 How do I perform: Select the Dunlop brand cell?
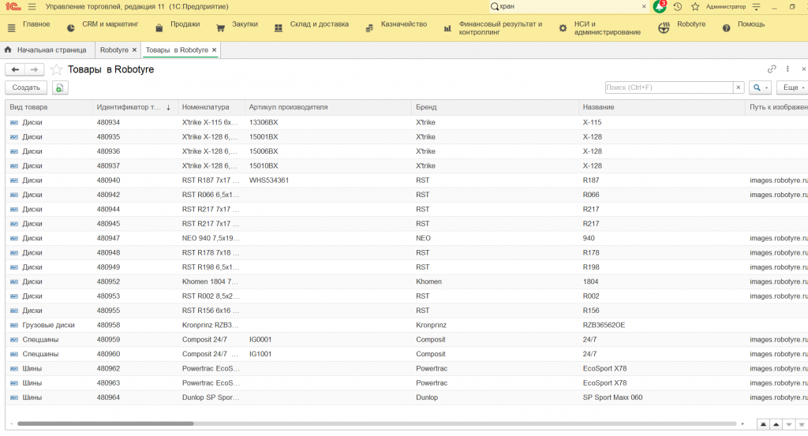(496, 397)
